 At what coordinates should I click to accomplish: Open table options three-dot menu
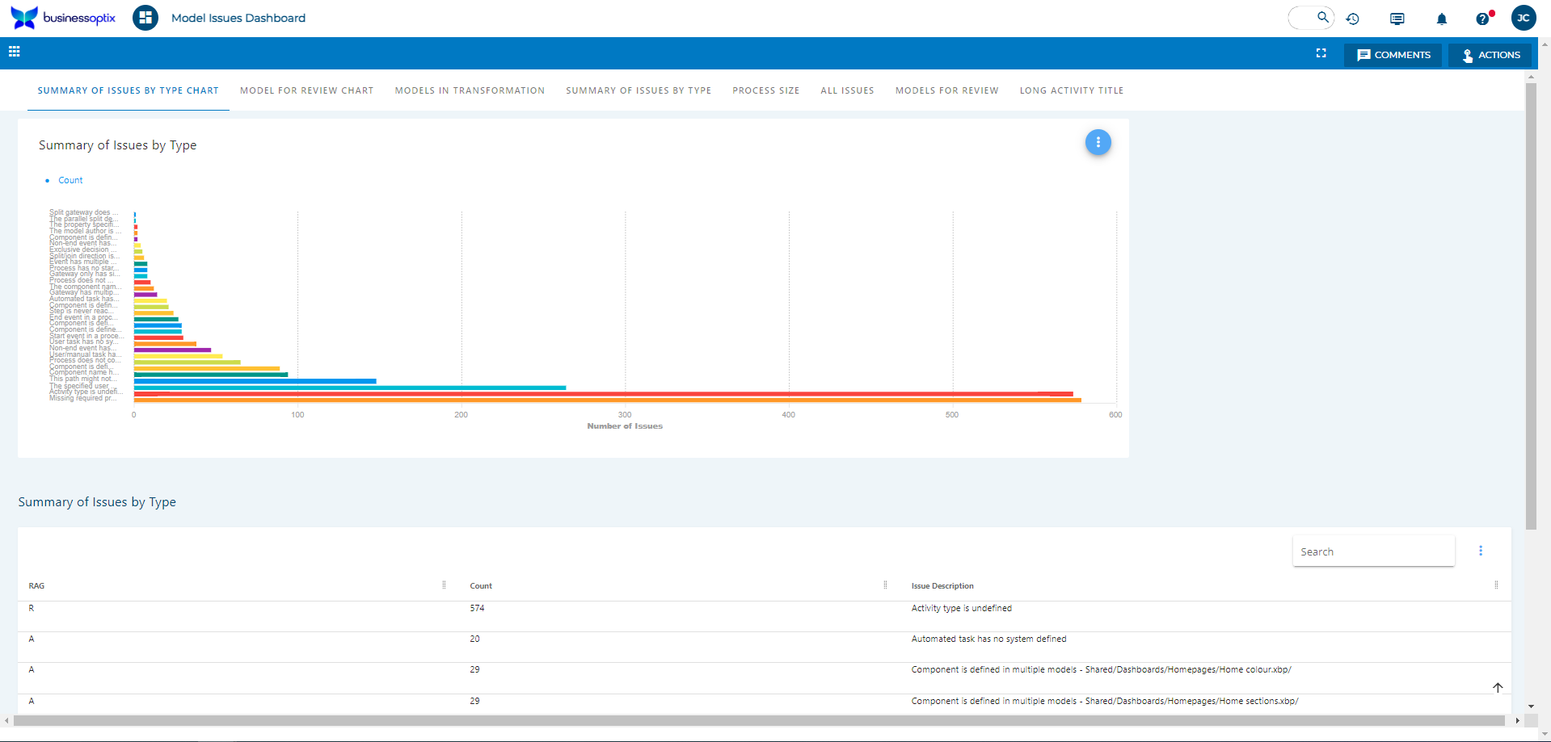[x=1481, y=551]
